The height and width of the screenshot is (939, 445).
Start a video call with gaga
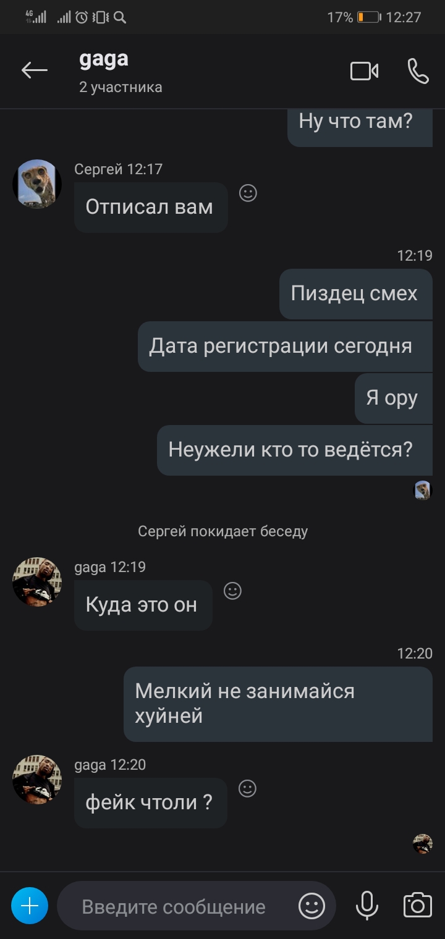365,71
